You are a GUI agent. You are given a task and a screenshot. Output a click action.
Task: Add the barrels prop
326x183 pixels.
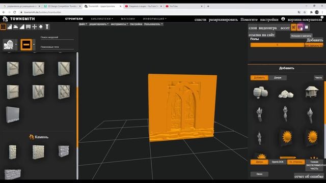tap(260, 93)
